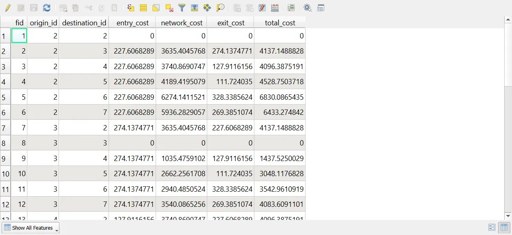Image resolution: width=512 pixels, height=235 pixels.
Task: Click the up arrow of vertical scrollbar
Action: (x=508, y=20)
